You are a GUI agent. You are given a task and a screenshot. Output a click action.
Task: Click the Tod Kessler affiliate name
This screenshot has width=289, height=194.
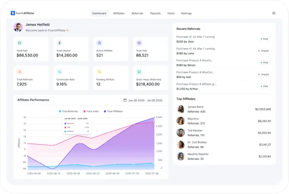pos(195,130)
